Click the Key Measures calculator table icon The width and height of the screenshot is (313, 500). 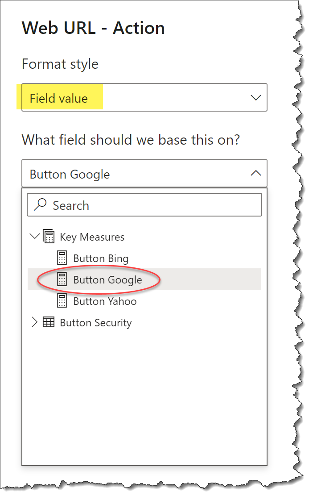coord(49,237)
